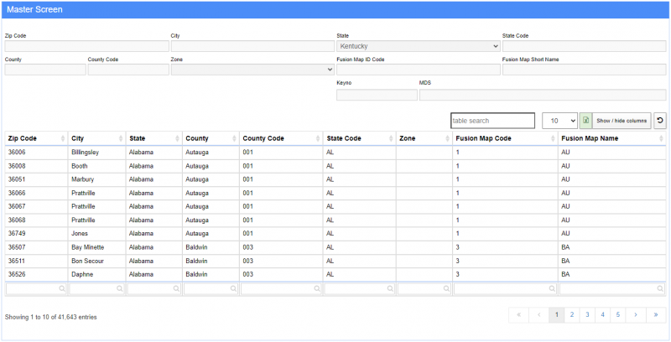Expand the Zone dropdown

pyautogui.click(x=252, y=70)
